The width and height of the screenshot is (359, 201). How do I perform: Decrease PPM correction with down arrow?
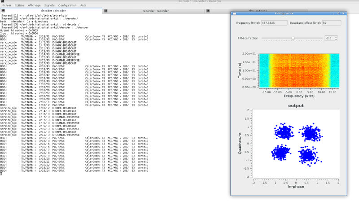(336, 39)
